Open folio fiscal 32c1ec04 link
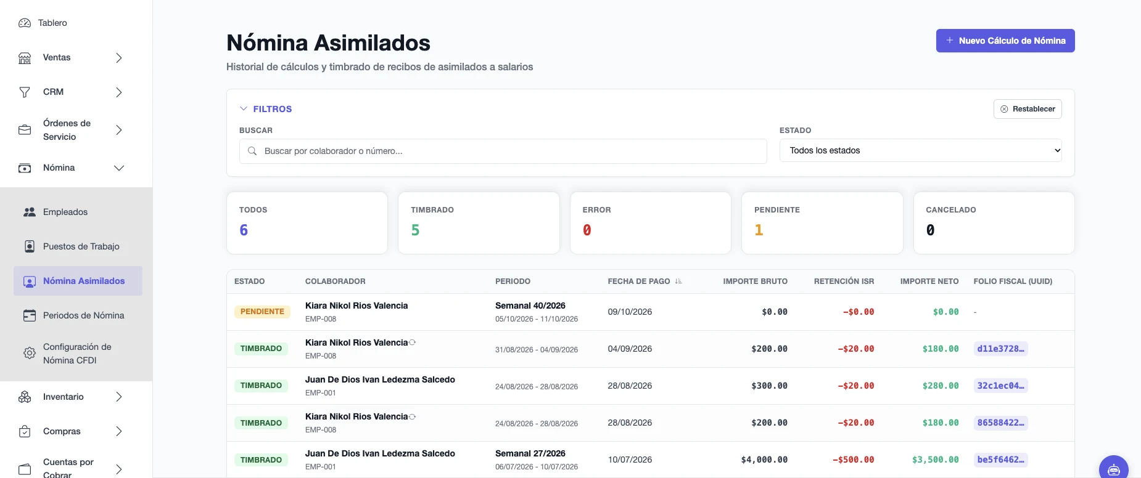Image resolution: width=1141 pixels, height=478 pixels. pos(1000,386)
